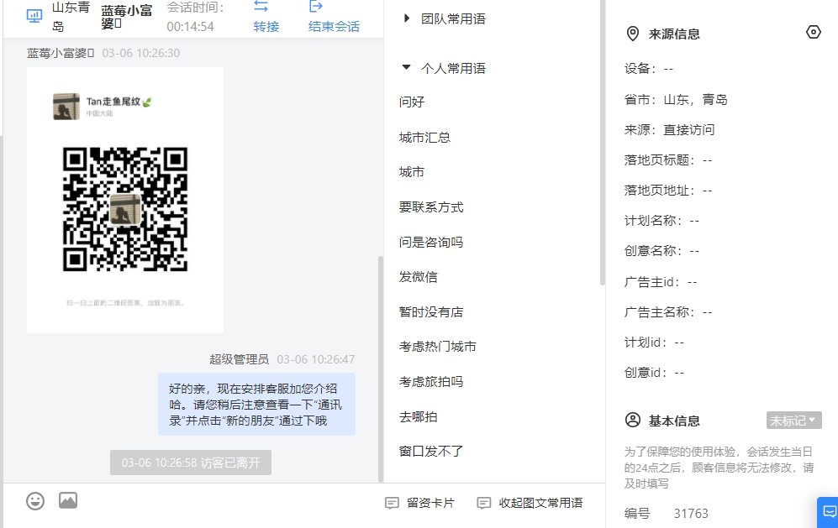Open the blue floating chat widget icon

click(x=829, y=512)
